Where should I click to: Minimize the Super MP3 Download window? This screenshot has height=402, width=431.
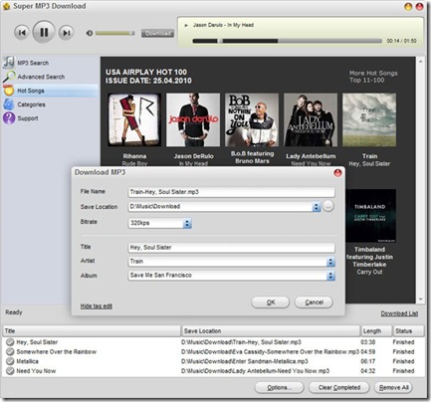click(408, 6)
